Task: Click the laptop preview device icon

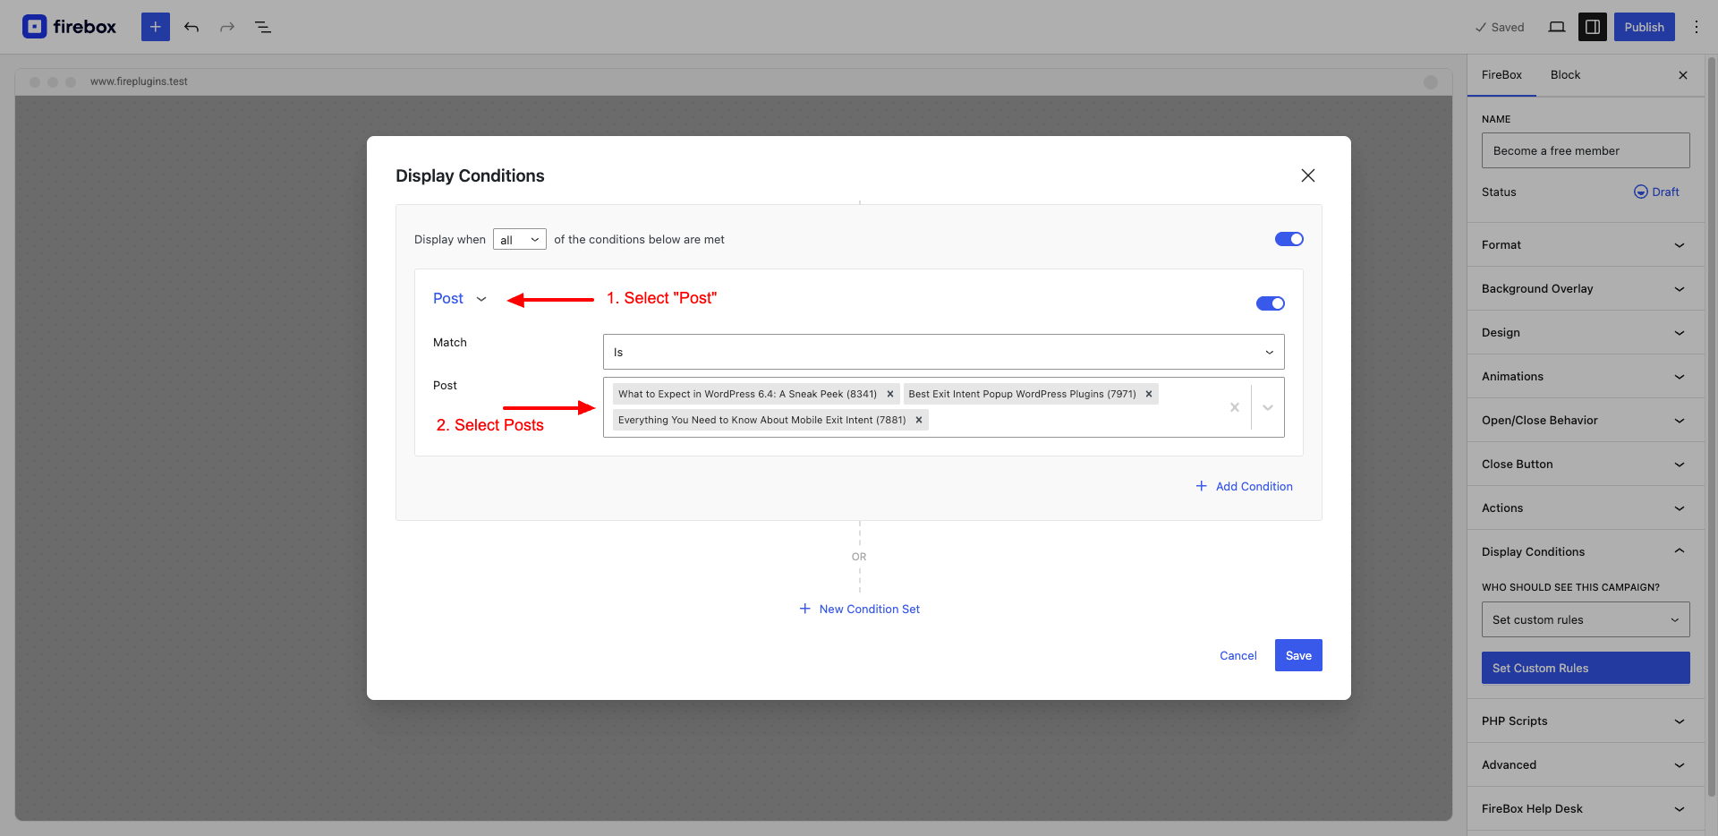Action: (x=1557, y=27)
